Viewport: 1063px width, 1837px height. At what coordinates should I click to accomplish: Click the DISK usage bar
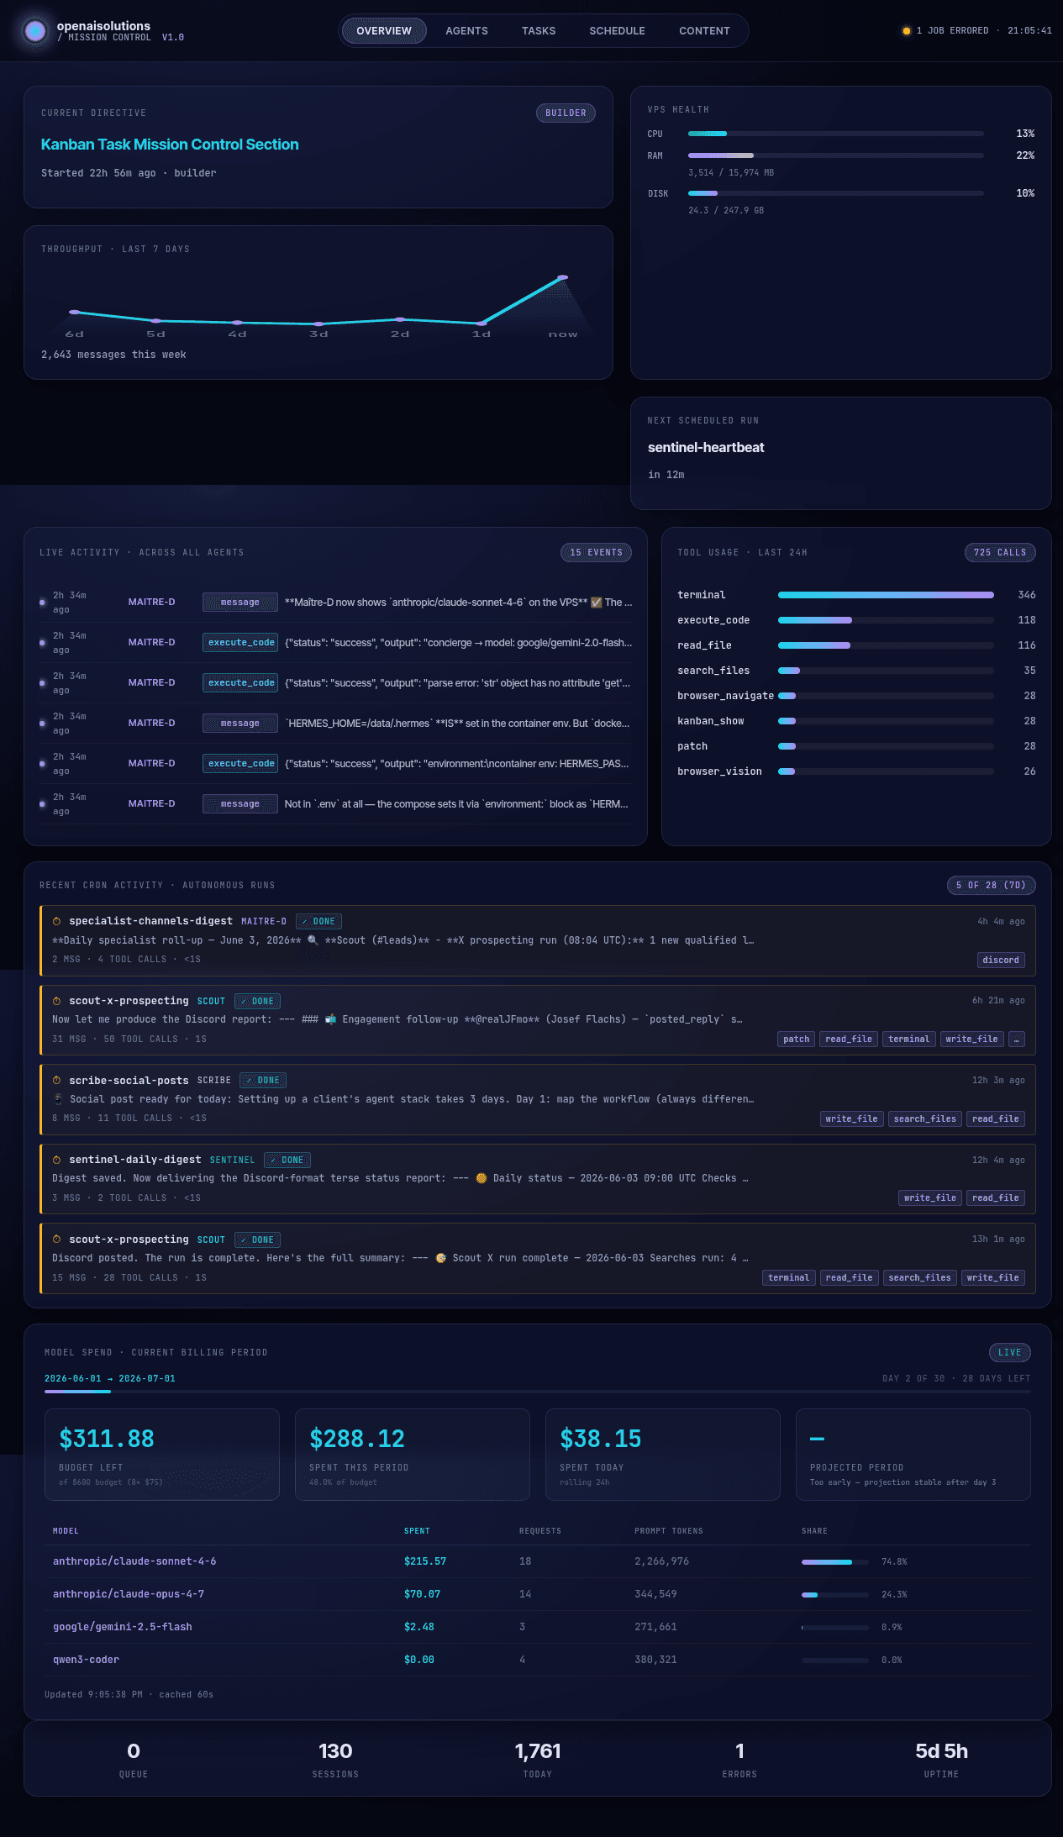click(835, 193)
